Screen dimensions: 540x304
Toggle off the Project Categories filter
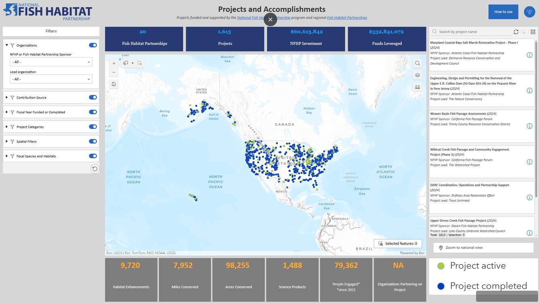93,126
